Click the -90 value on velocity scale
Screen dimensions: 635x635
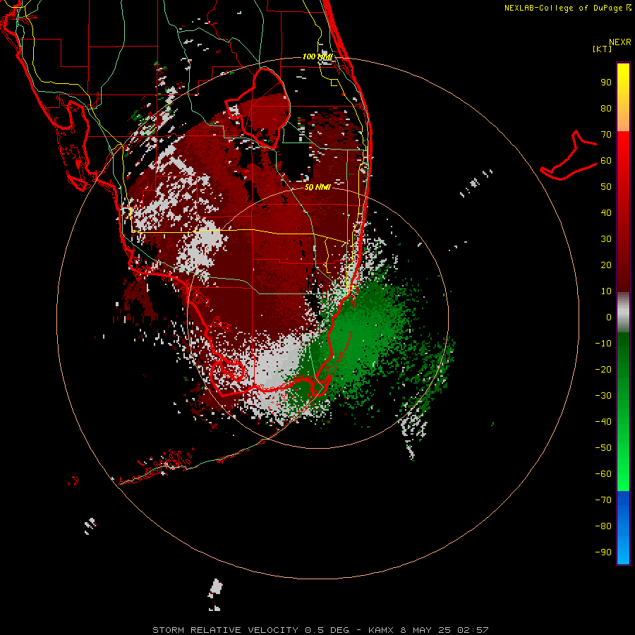tap(603, 552)
